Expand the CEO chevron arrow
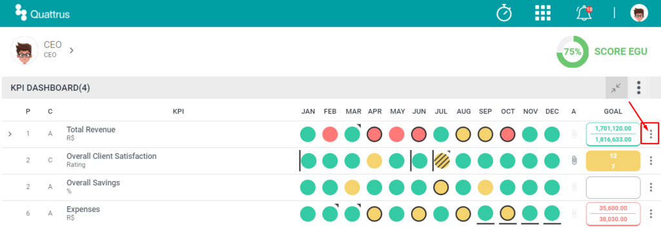Viewport: 661px width, 235px height. tap(72, 50)
